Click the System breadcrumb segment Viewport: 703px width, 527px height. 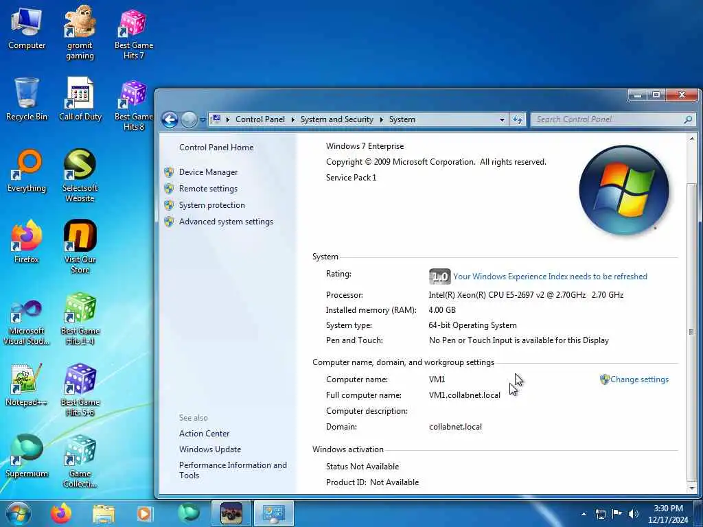402,119
